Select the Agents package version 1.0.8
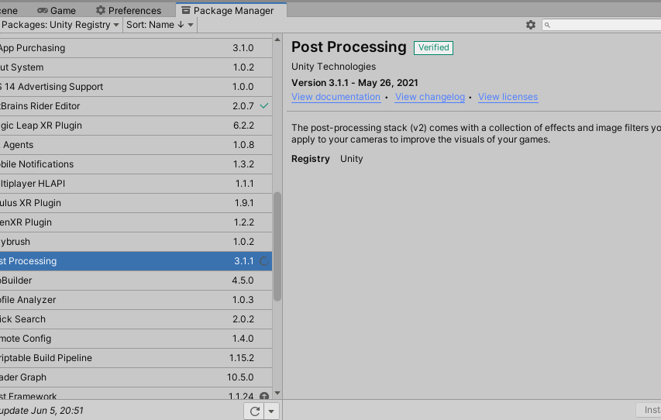Screen dimensions: 661x420 coord(136,145)
